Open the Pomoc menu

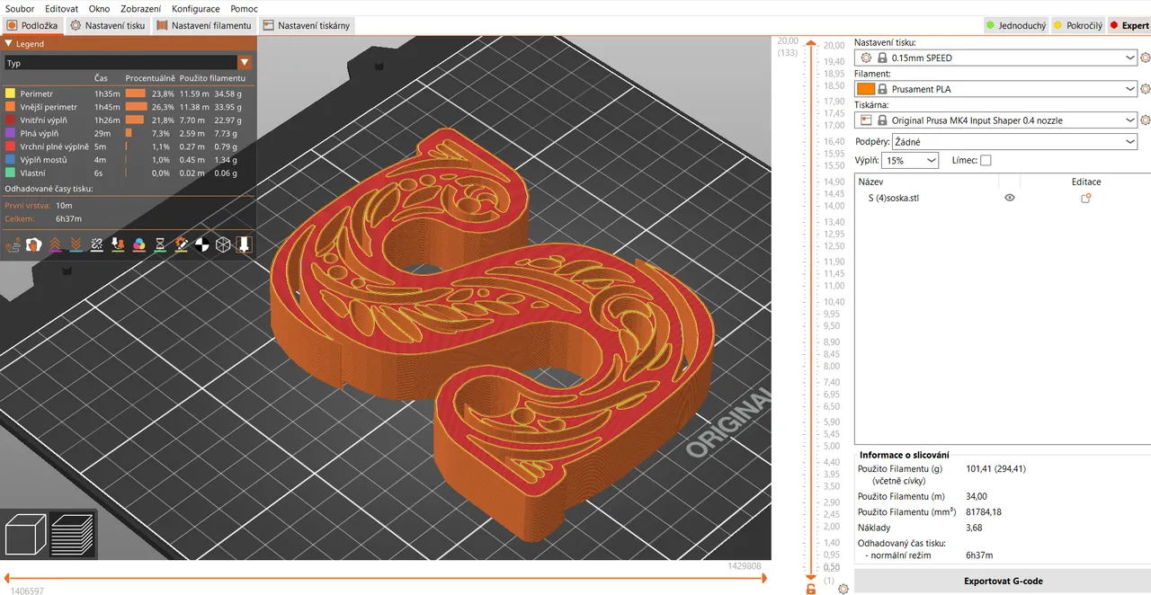pyautogui.click(x=244, y=8)
